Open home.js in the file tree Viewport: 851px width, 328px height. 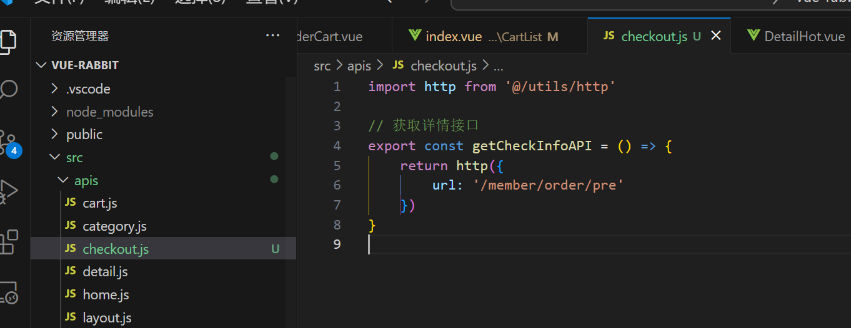(x=164, y=294)
